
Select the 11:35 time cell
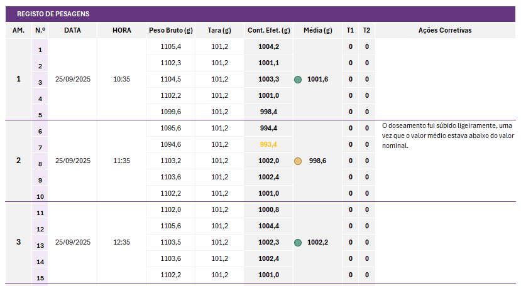pyautogui.click(x=122, y=161)
